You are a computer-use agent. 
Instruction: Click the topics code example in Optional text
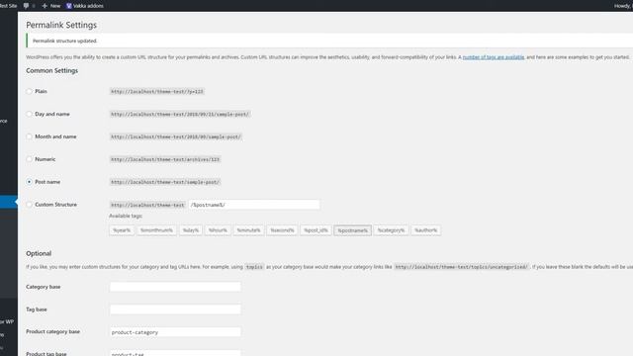coord(254,267)
